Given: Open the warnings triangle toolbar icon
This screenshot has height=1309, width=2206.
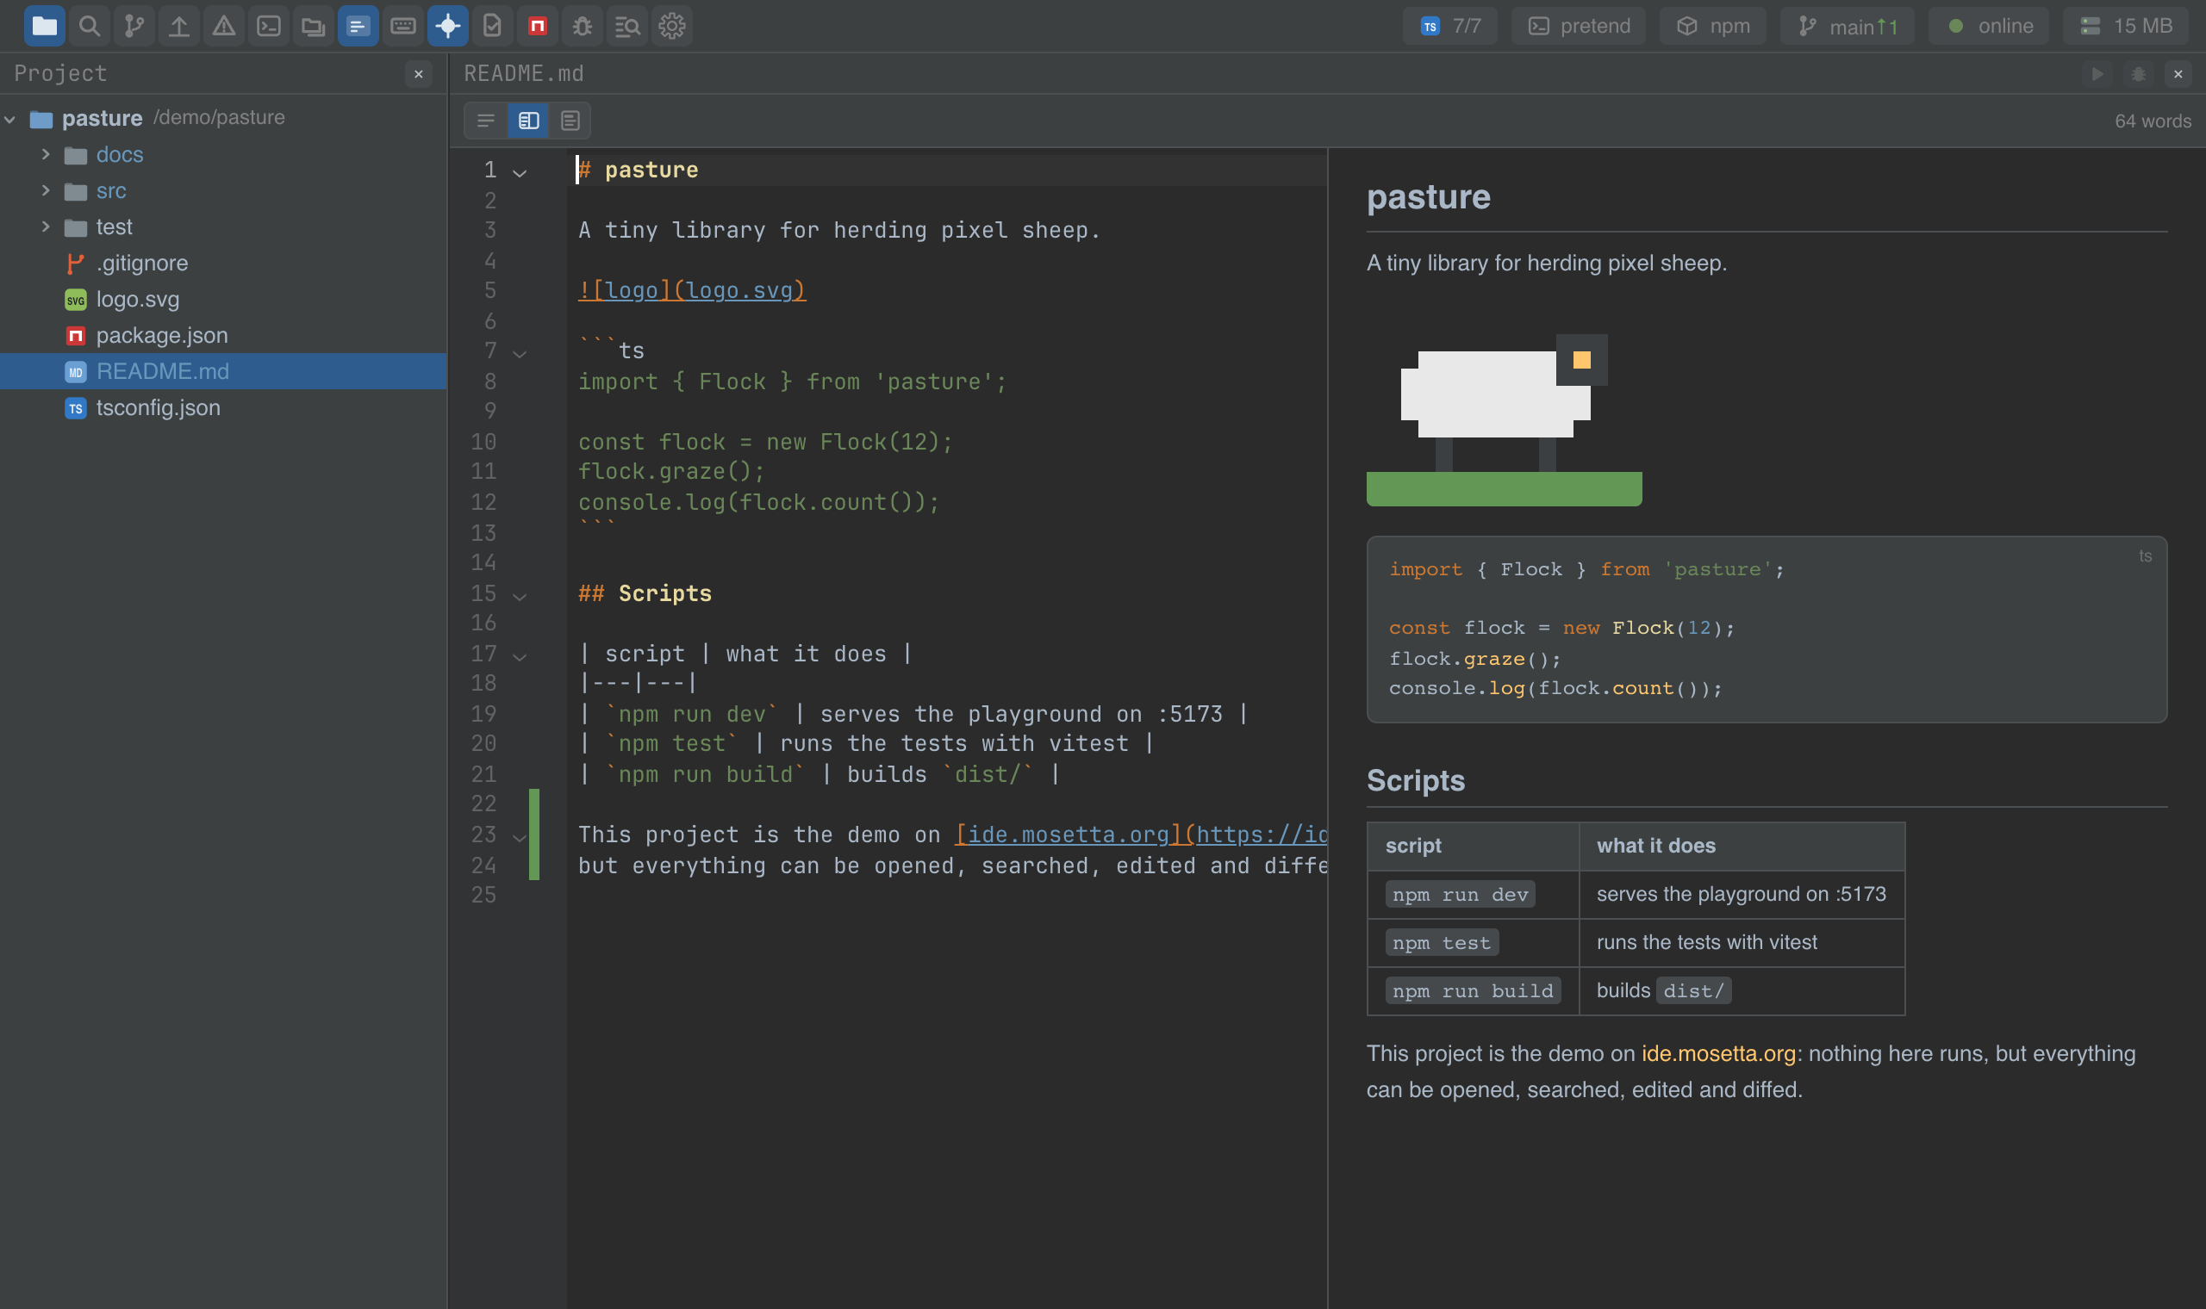Looking at the screenshot, I should 224,26.
